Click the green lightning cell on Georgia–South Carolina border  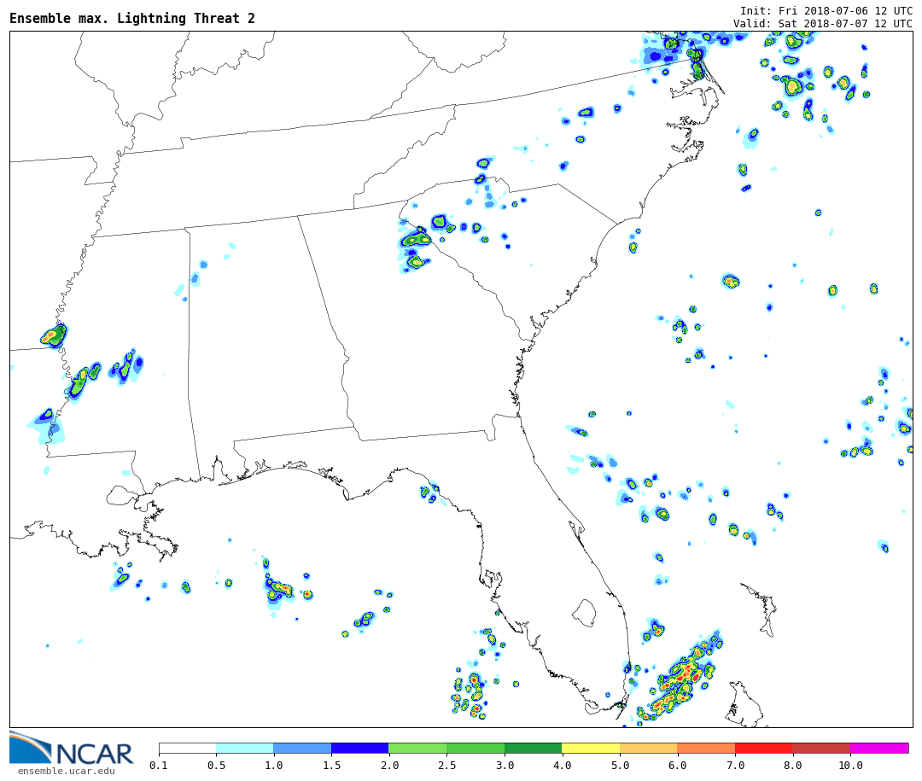417,239
